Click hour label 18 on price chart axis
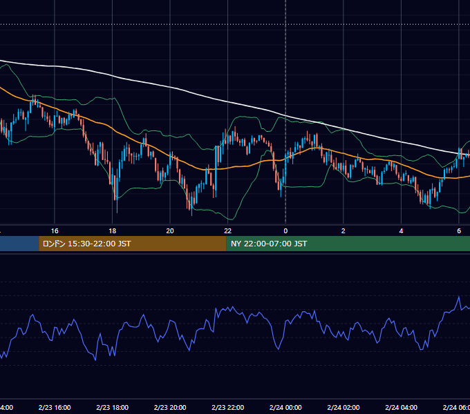This screenshot has width=470, height=414. click(x=113, y=231)
